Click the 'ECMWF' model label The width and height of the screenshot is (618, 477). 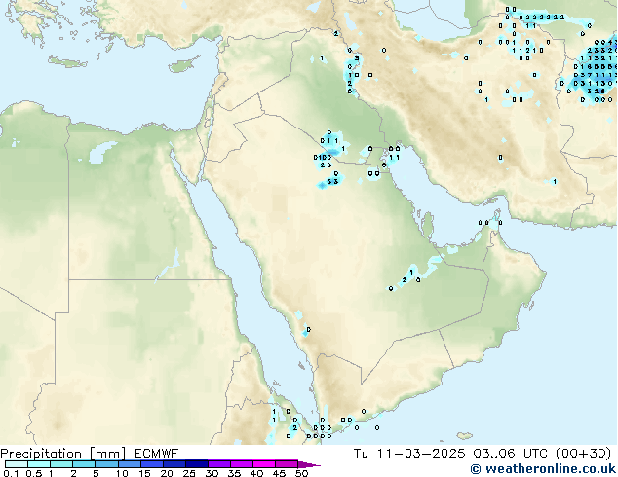coord(157,454)
